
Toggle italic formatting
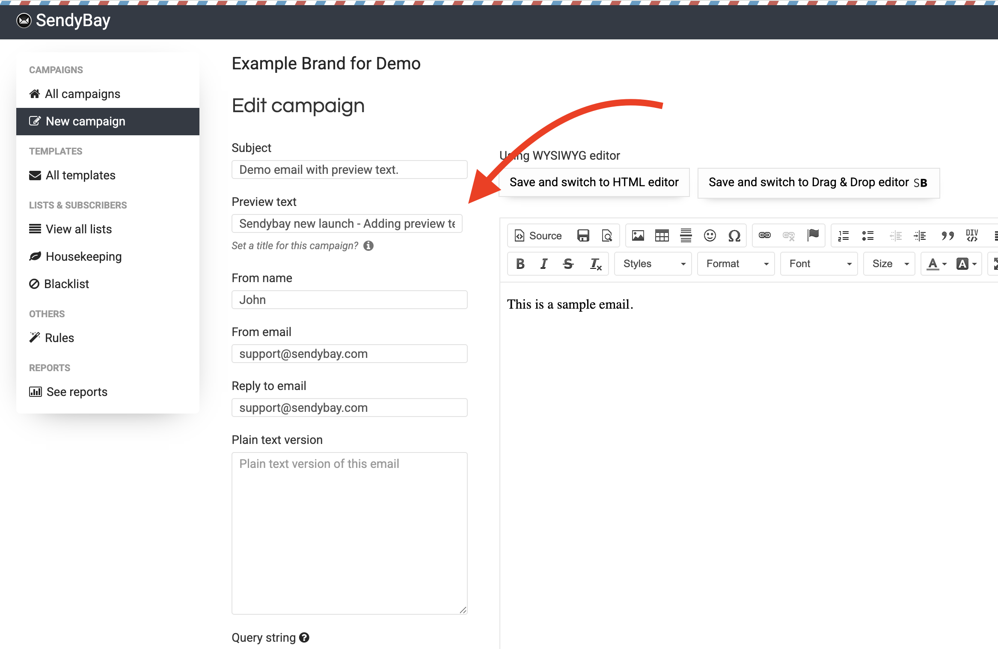coord(544,264)
